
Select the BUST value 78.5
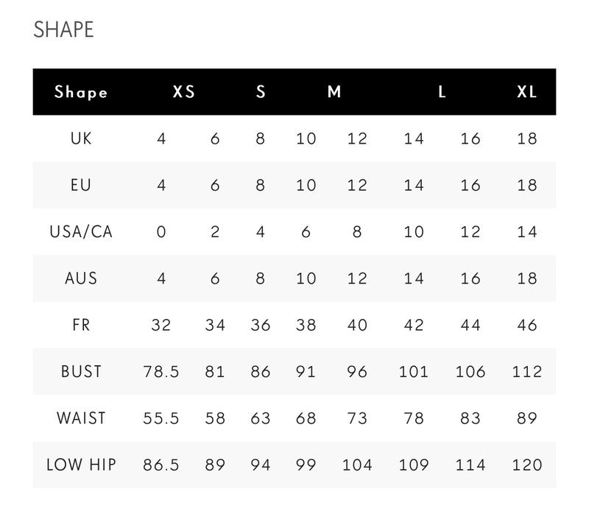(161, 371)
